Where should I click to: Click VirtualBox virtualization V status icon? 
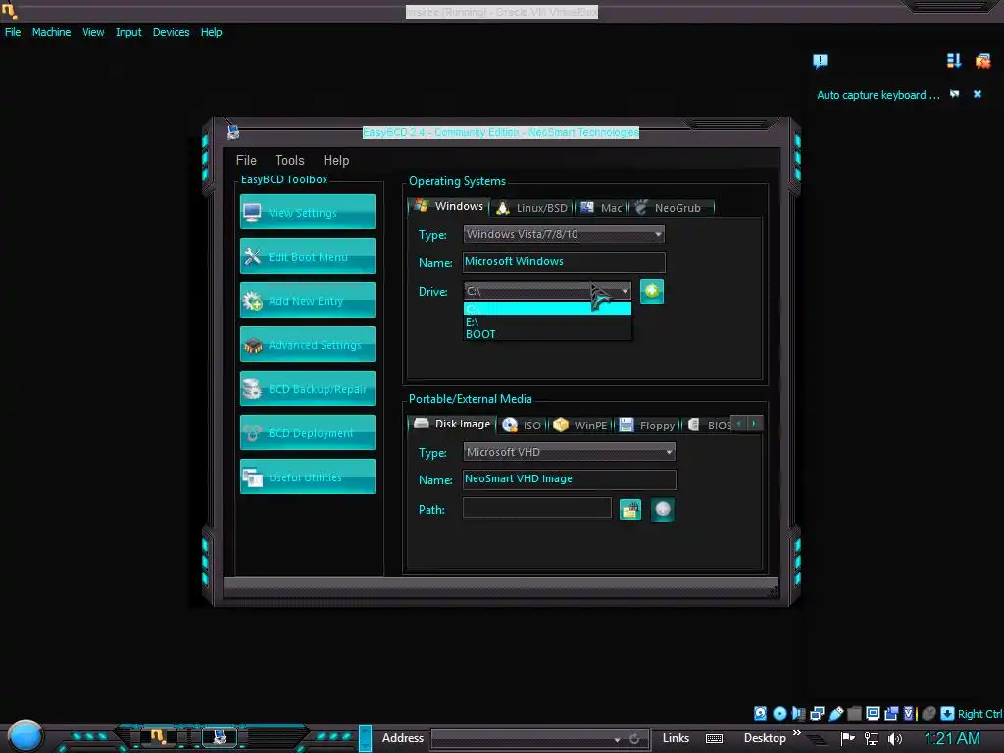[909, 714]
